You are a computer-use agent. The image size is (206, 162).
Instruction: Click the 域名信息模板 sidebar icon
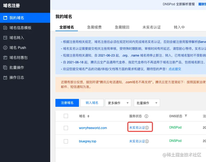5,28
